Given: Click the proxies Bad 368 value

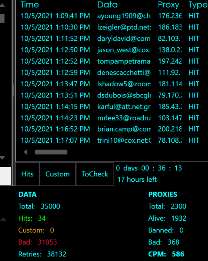Looking at the screenshot, I should [173, 242].
